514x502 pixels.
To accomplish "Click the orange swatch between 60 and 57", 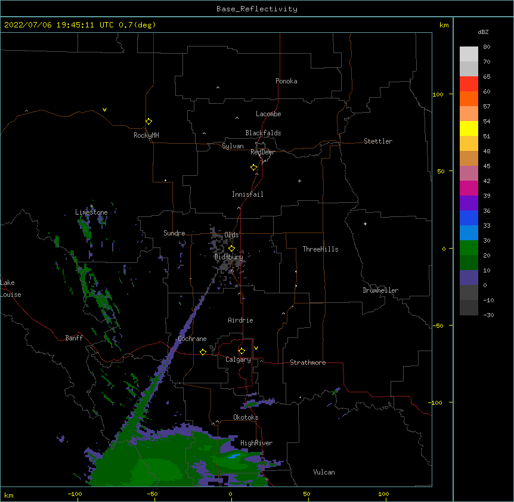I will click(469, 98).
